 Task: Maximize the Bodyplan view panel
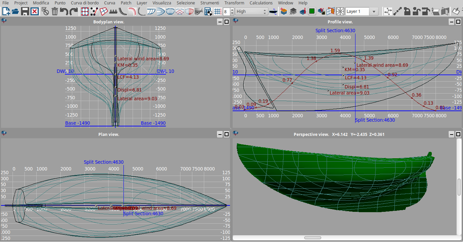tap(227, 22)
